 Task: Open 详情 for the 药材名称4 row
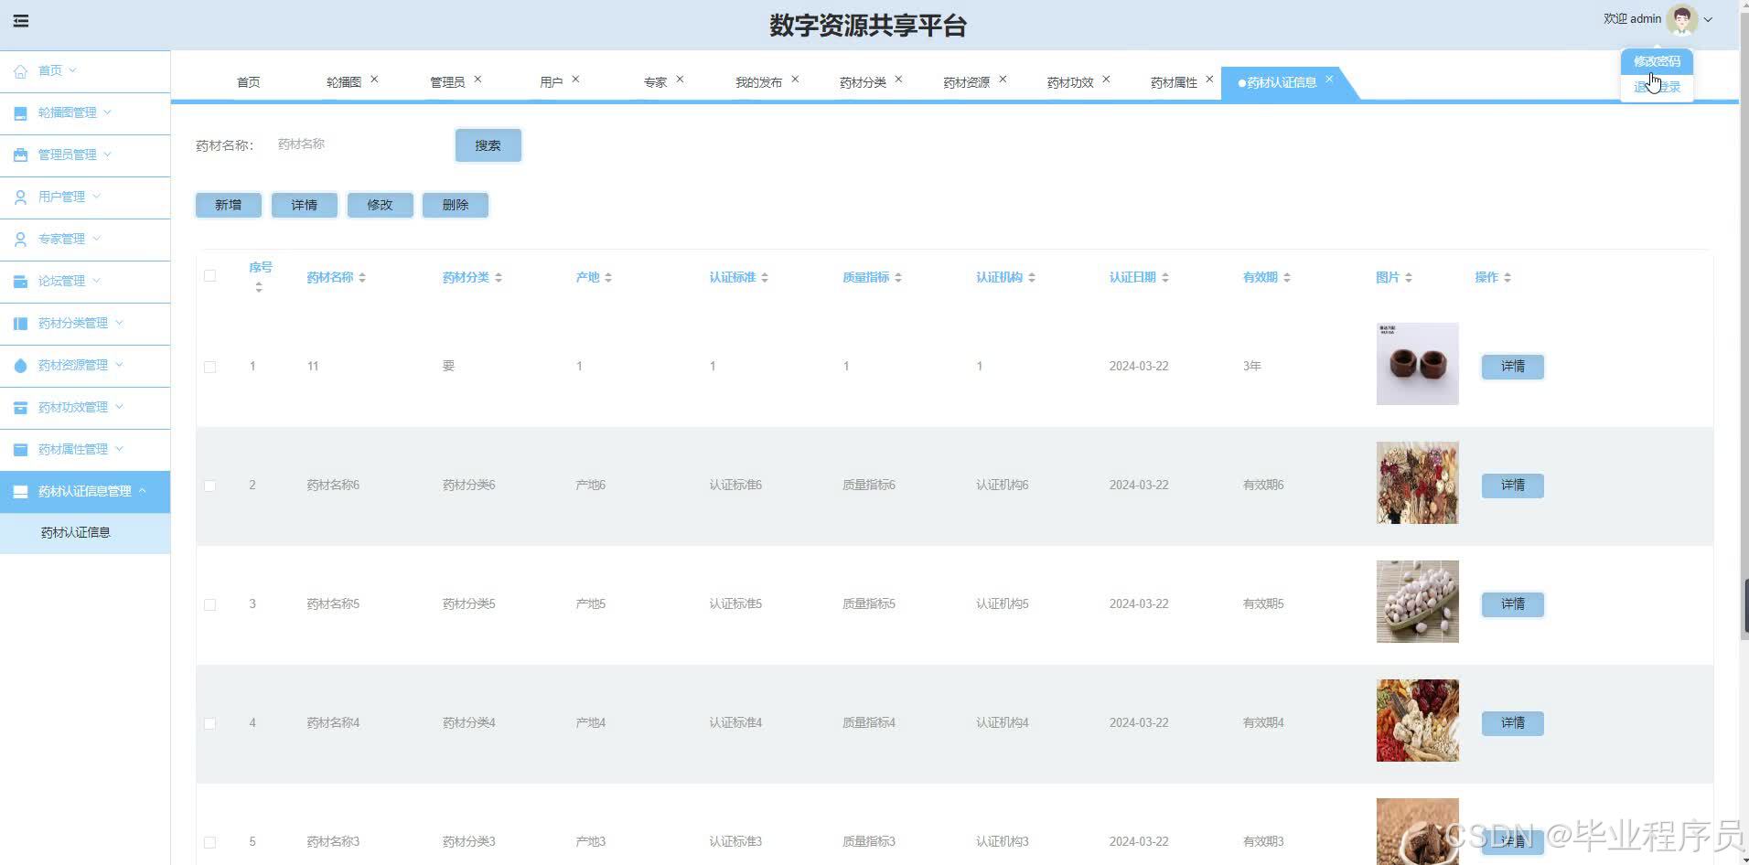click(1512, 723)
